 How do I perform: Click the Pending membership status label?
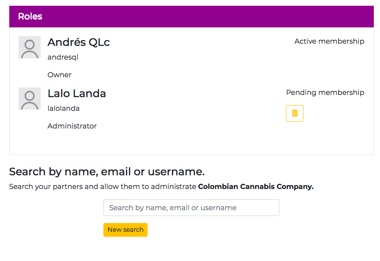[x=325, y=92]
